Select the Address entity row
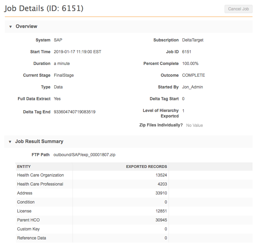Screen dimensions: 256x246 (x=25, y=193)
